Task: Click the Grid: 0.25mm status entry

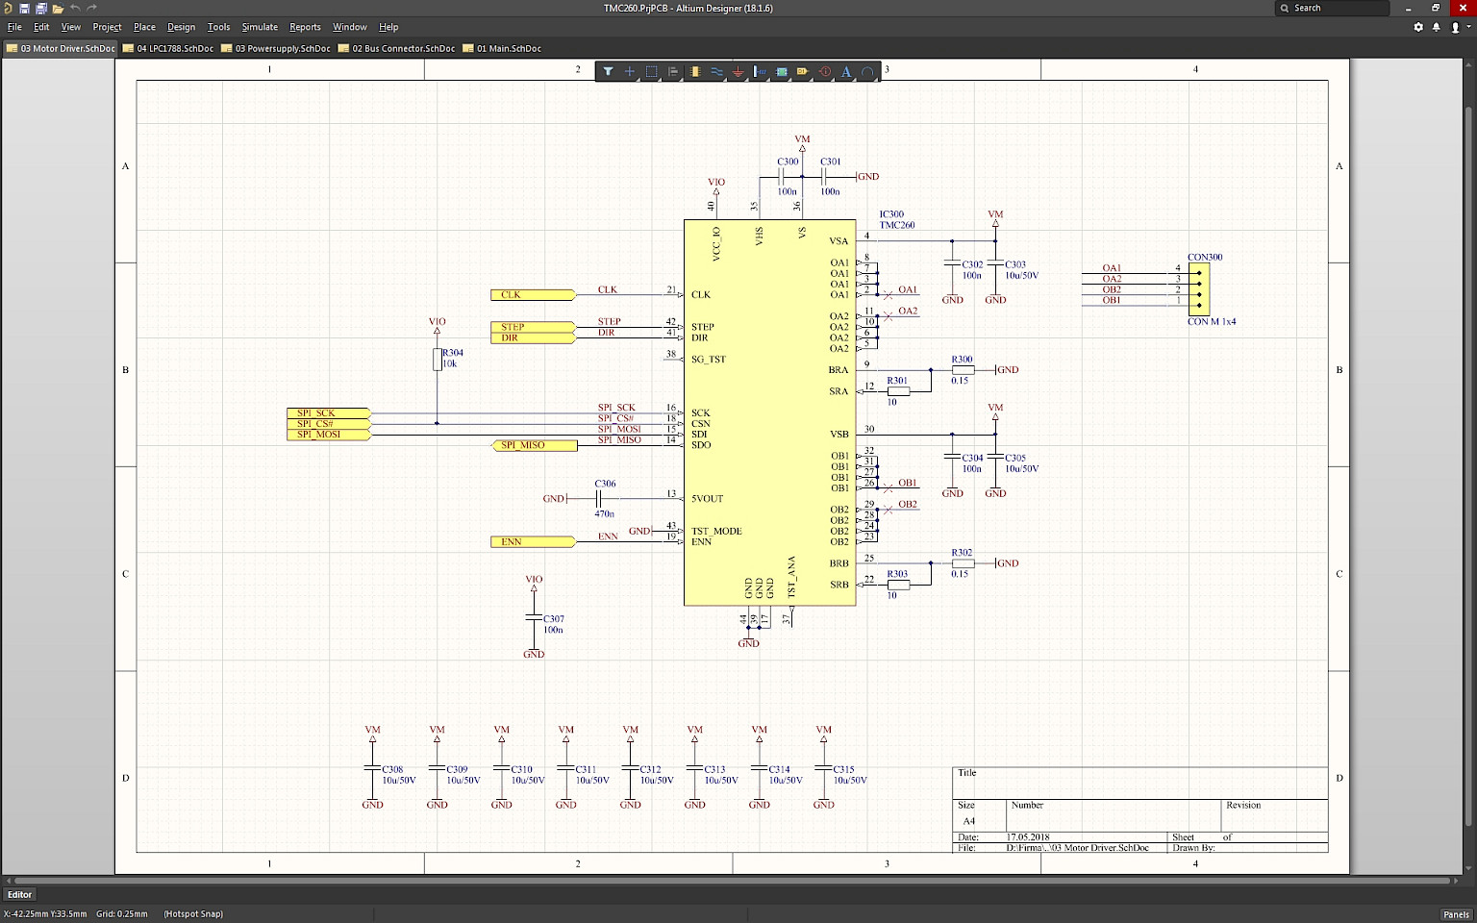Action: pyautogui.click(x=122, y=914)
